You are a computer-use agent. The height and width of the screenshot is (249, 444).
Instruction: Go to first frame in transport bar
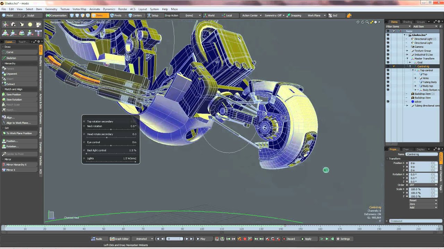(157, 239)
